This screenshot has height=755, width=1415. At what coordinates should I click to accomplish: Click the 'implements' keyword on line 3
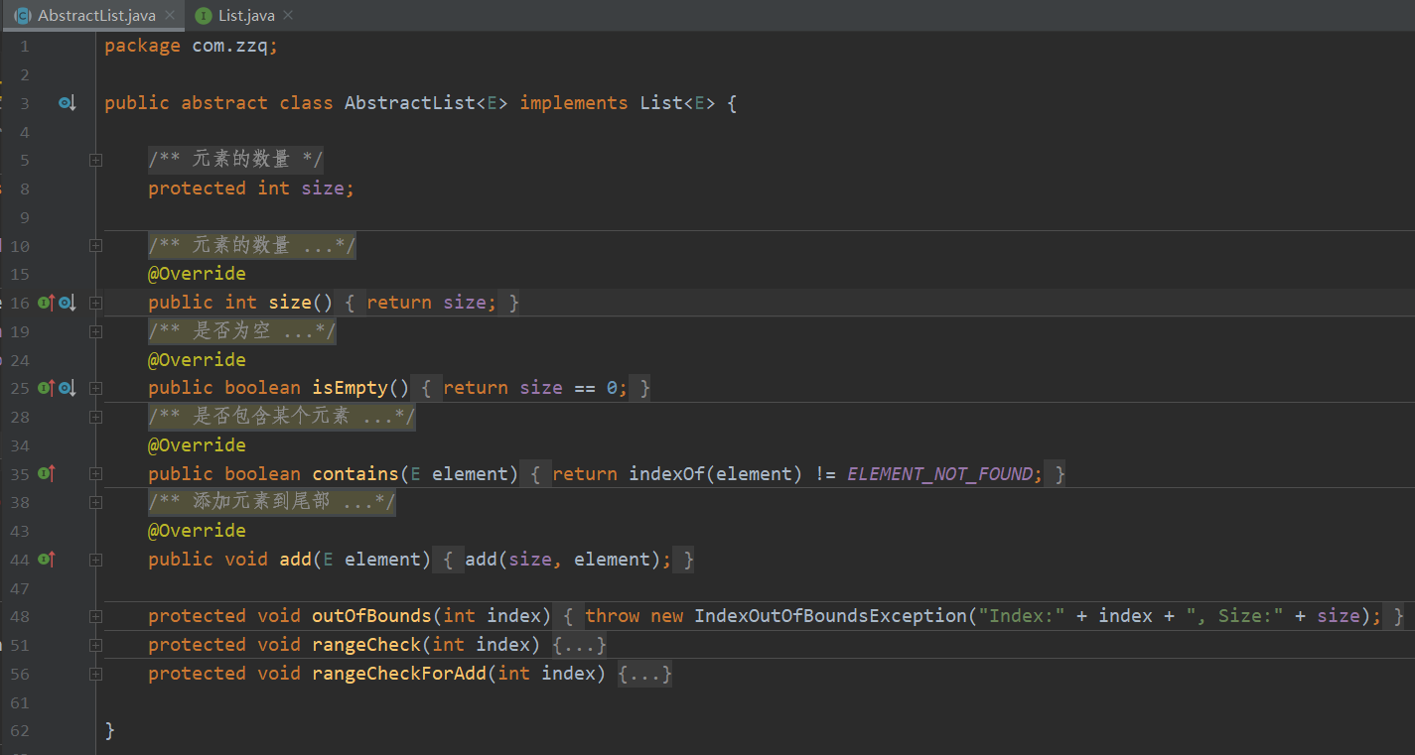pos(574,103)
